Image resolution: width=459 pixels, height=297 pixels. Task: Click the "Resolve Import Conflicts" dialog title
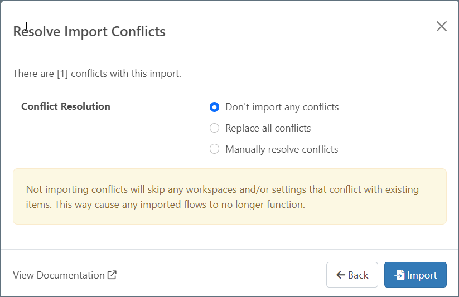pyautogui.click(x=89, y=31)
